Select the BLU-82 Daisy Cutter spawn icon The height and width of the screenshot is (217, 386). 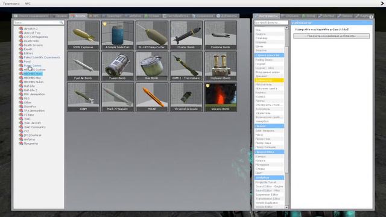point(152,35)
